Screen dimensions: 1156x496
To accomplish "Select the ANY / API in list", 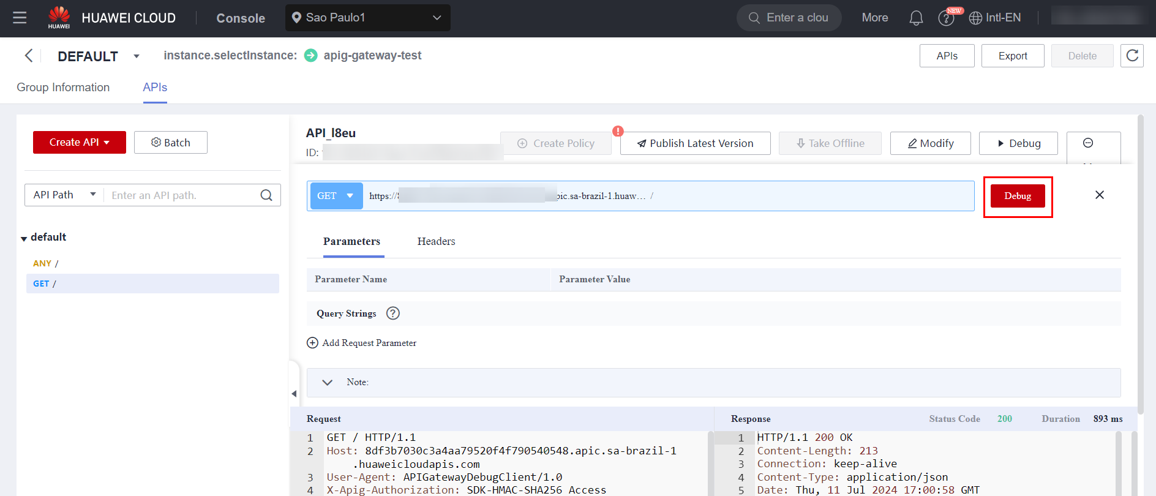I will [x=46, y=263].
